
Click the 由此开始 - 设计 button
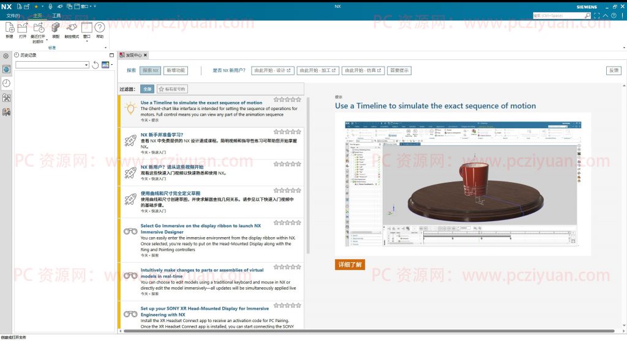pos(272,71)
